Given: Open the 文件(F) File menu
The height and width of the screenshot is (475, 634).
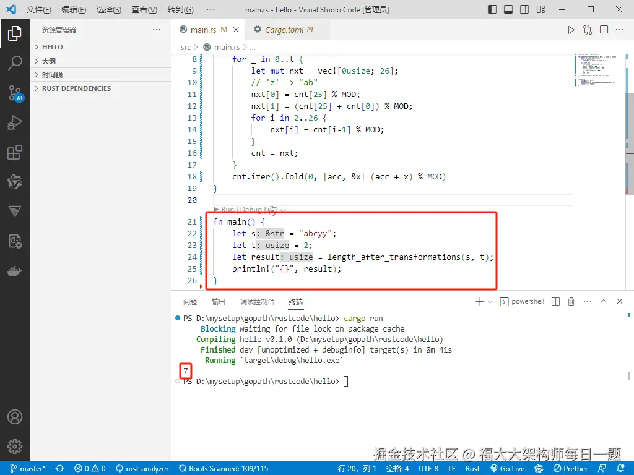Looking at the screenshot, I should pos(39,9).
